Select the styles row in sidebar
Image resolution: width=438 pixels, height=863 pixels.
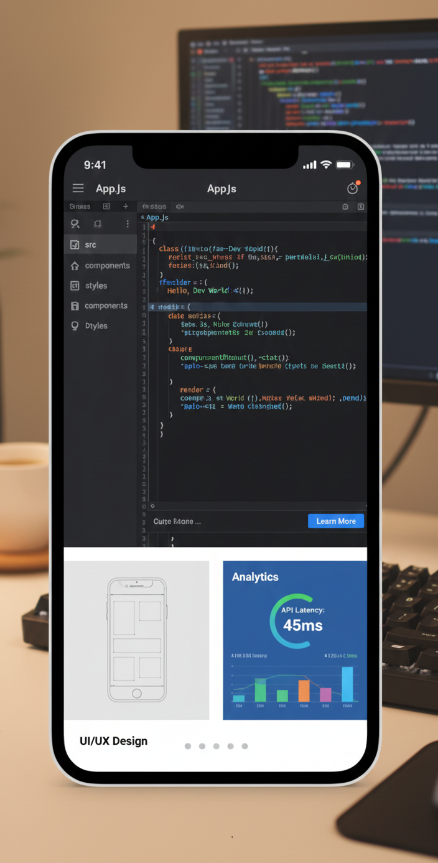101,286
